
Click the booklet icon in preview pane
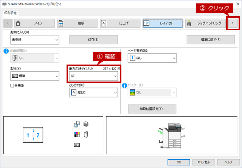(77, 145)
